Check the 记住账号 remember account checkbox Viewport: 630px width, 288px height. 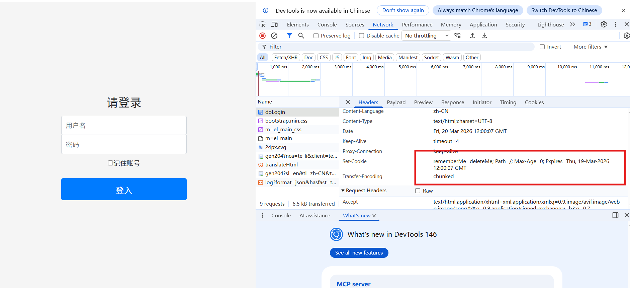tap(110, 163)
